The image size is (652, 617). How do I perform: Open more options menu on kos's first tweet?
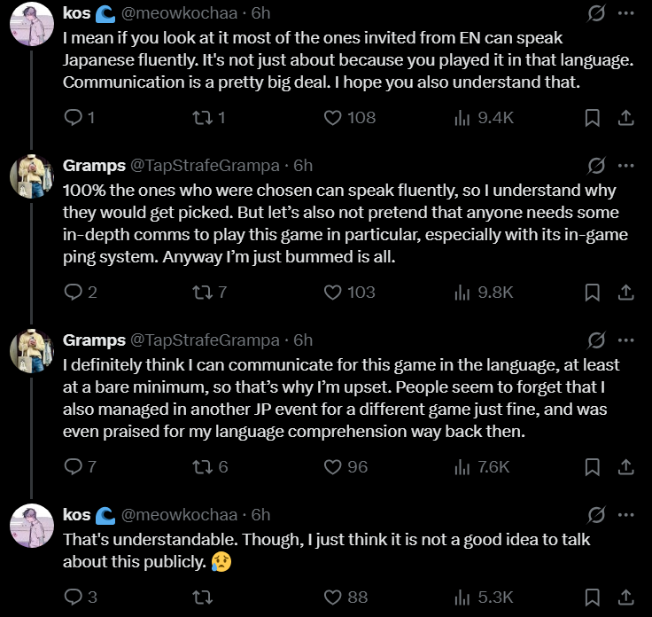click(x=625, y=13)
